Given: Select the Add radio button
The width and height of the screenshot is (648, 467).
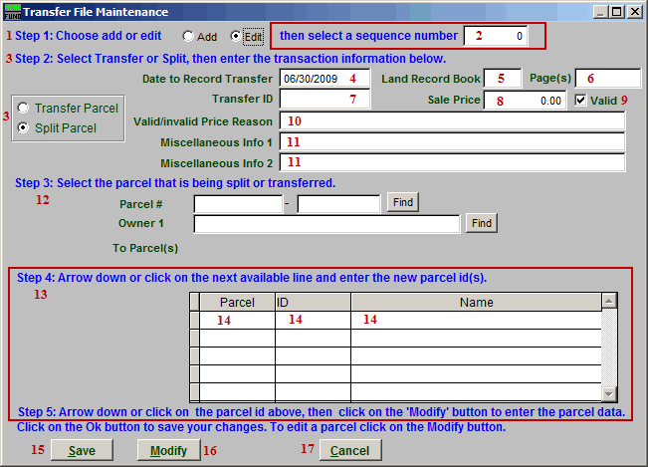Looking at the screenshot, I should click(188, 36).
